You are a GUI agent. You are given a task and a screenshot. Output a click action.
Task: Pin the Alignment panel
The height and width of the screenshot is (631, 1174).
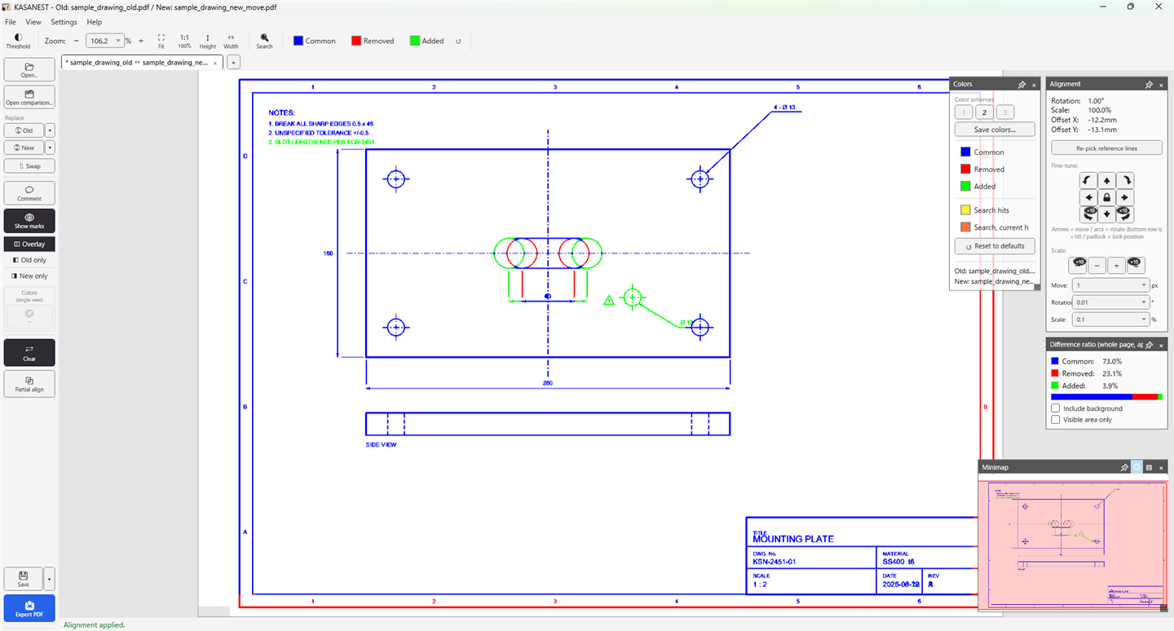[x=1148, y=84]
